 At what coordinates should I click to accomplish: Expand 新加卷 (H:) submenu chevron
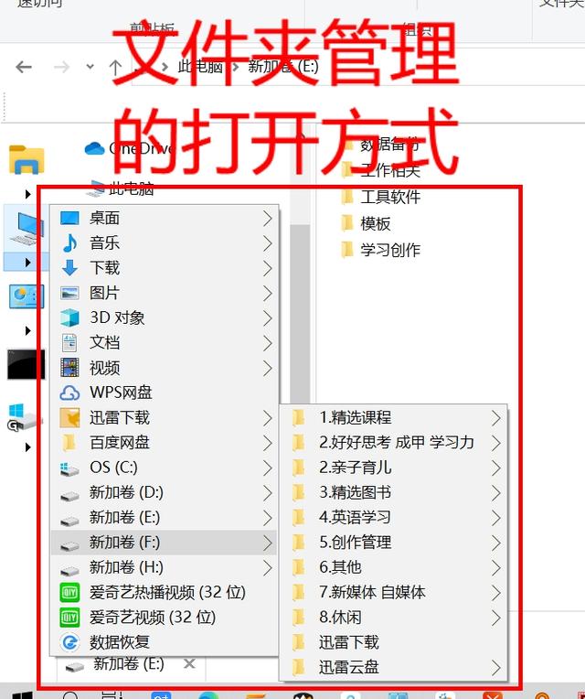pos(267,567)
